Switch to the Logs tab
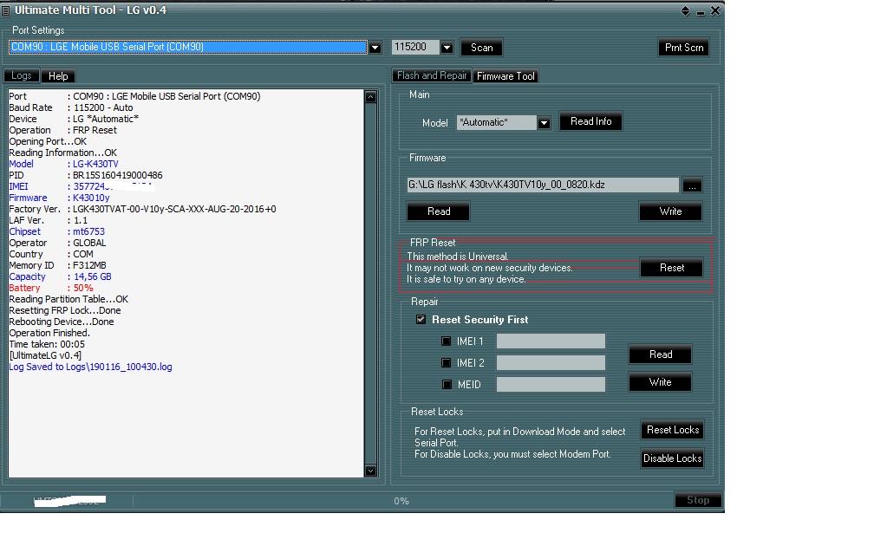This screenshot has width=874, height=546. [x=22, y=75]
